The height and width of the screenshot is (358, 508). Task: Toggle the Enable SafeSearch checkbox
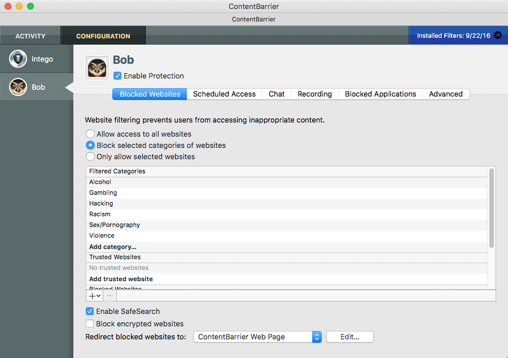pyautogui.click(x=90, y=311)
